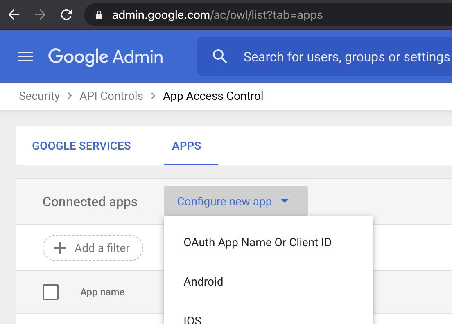Viewport: 452px width, 324px height.
Task: Click the plus icon on Add a filter
Action: point(59,248)
